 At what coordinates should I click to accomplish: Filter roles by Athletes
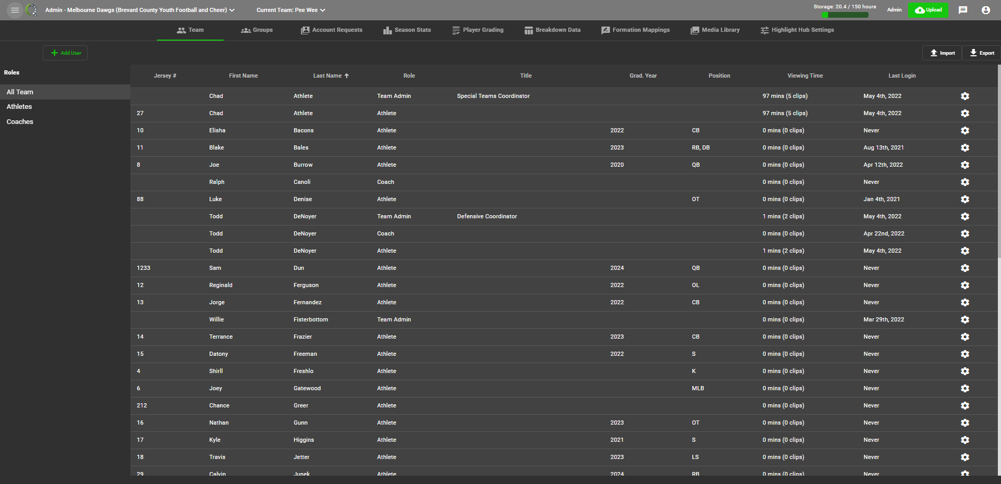tap(65, 107)
